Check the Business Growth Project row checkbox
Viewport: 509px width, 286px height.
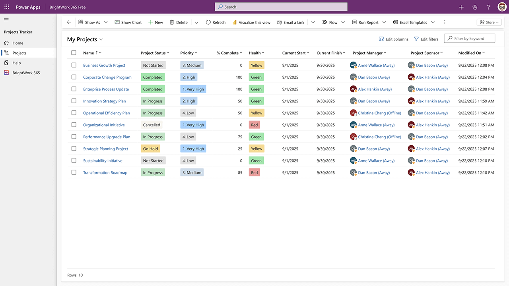click(74, 65)
